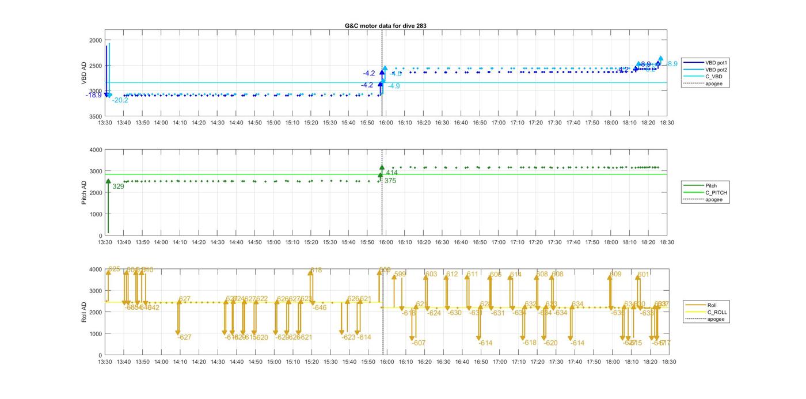The height and width of the screenshot is (399, 806).
Task: Click the 2500 tick on the VBD axis
Action: [96, 66]
